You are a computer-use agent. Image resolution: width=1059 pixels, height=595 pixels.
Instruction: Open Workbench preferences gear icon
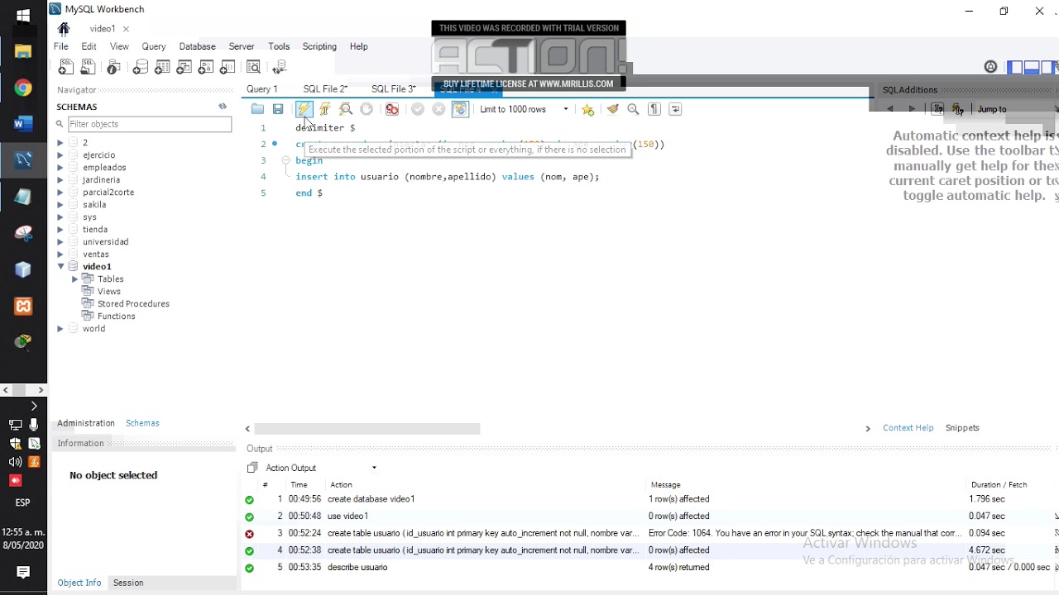click(x=990, y=67)
